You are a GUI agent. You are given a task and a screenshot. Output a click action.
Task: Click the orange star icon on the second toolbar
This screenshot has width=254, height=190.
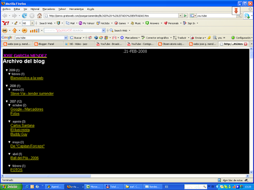(24, 30)
